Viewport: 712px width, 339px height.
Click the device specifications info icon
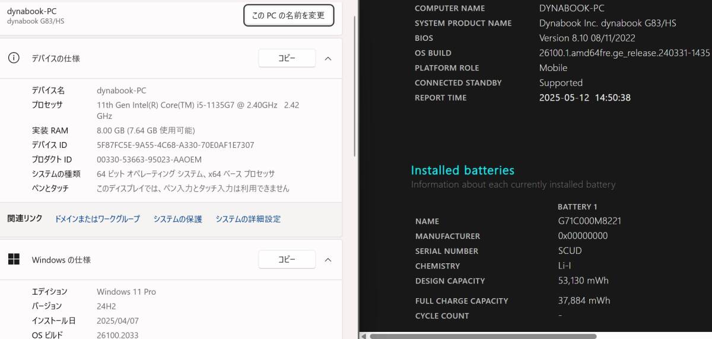(14, 58)
